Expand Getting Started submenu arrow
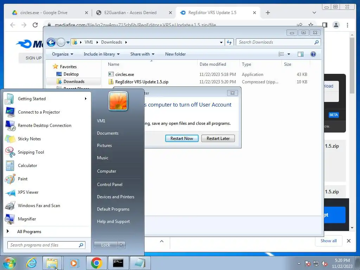360x270 pixels. (x=86, y=99)
